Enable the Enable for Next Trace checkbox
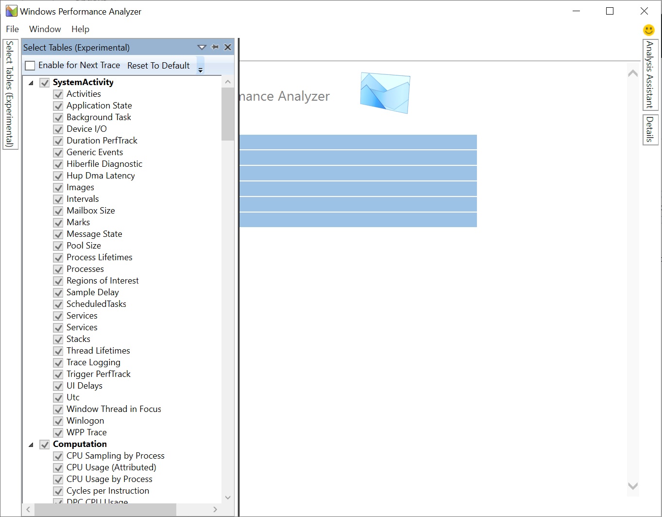 click(x=30, y=65)
